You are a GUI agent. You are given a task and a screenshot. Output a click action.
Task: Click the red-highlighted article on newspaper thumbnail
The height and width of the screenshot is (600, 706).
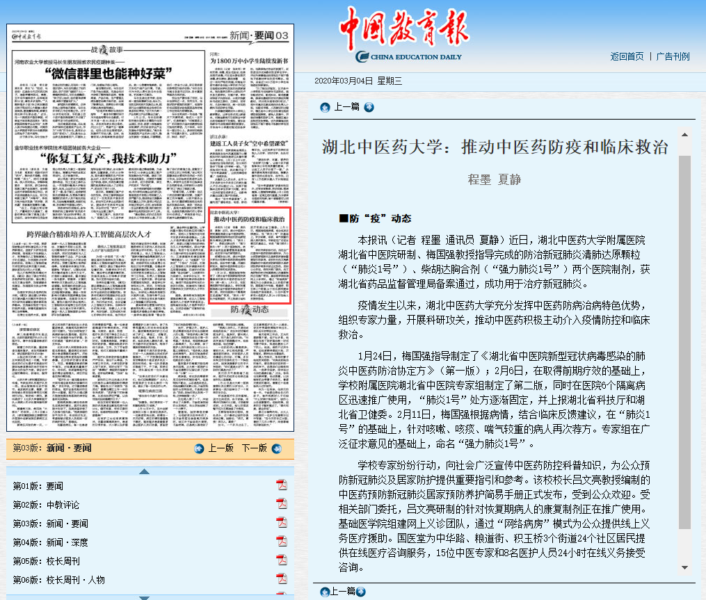coord(250,256)
